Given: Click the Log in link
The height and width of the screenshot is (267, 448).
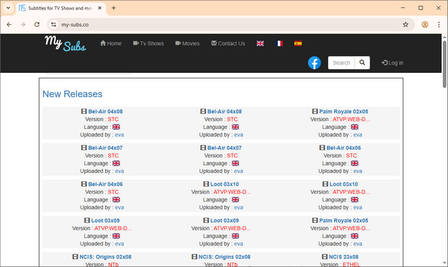Looking at the screenshot, I should point(392,63).
